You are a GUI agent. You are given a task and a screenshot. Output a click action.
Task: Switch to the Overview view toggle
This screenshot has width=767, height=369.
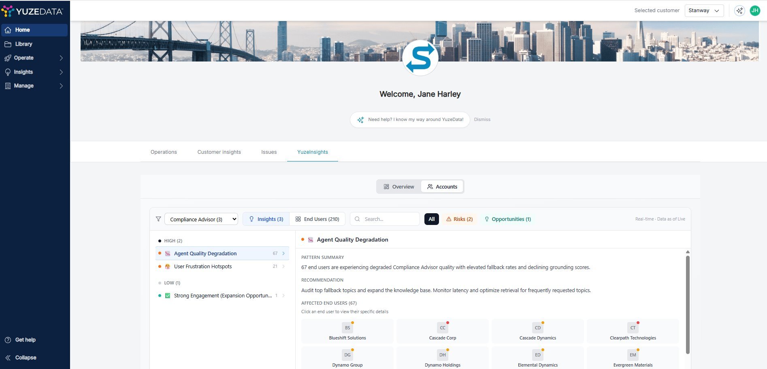[399, 187]
